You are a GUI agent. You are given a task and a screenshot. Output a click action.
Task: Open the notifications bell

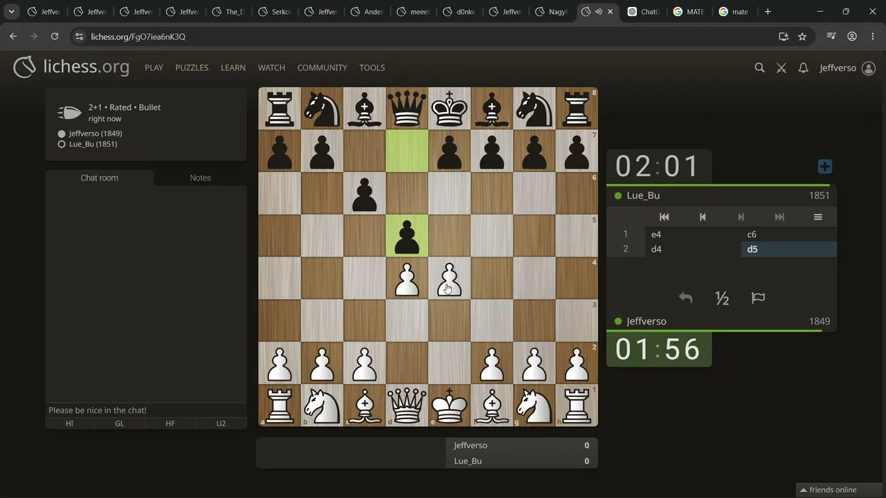point(803,68)
